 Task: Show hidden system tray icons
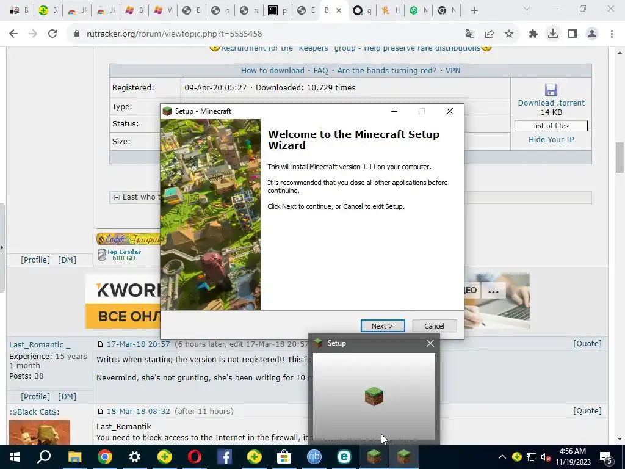pos(502,457)
